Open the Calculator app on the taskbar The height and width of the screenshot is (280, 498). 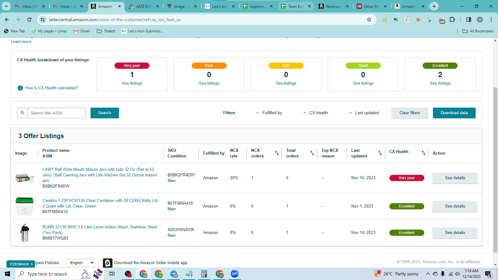(x=204, y=274)
